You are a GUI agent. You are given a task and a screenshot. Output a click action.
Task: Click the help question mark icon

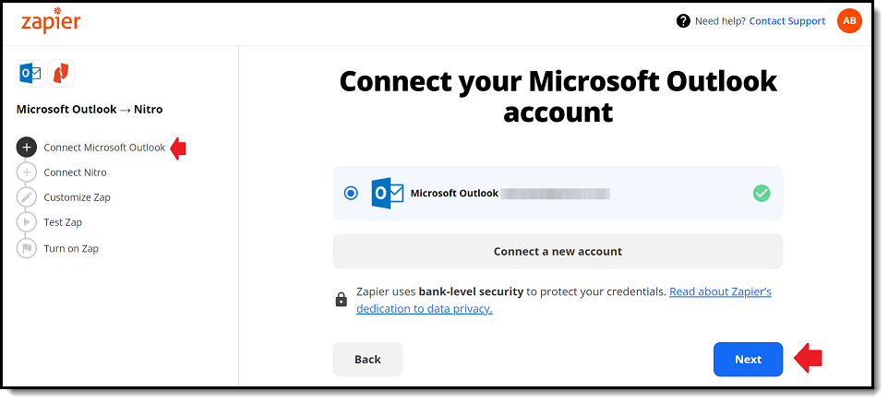click(x=684, y=21)
